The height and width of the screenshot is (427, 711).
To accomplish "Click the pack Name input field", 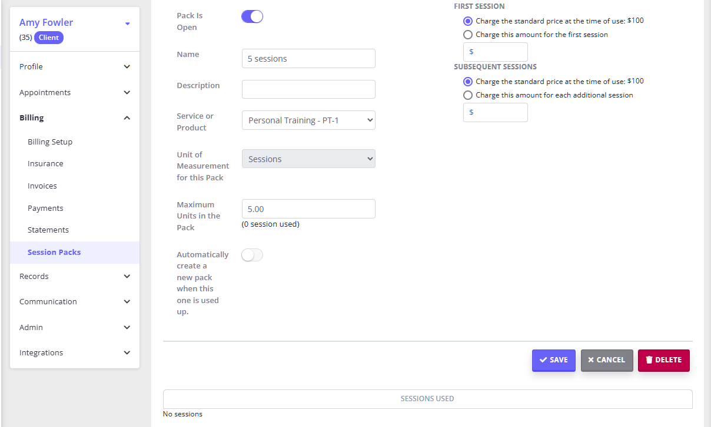I will pyautogui.click(x=308, y=59).
